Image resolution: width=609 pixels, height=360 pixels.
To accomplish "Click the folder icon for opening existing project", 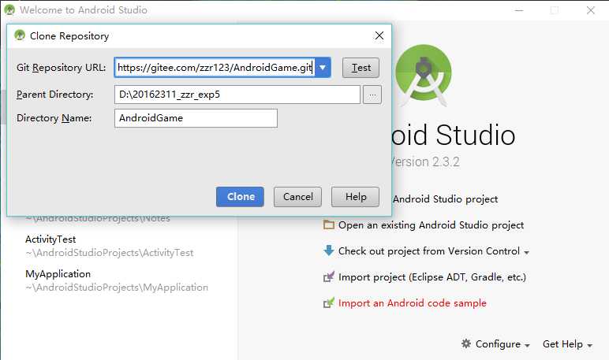I will click(329, 225).
